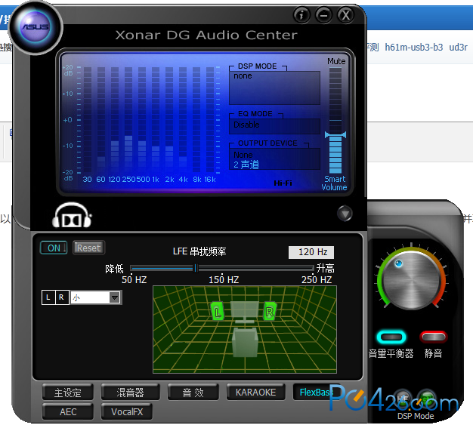Click the 1k equalizer band column

click(156, 120)
